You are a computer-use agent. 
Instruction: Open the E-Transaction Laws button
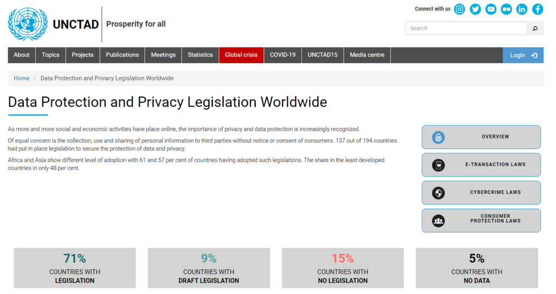click(481, 165)
